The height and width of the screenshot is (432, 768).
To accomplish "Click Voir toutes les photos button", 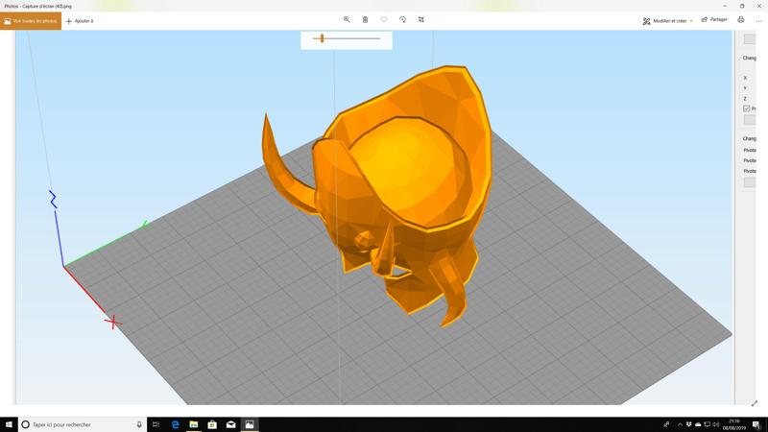I will tap(31, 21).
